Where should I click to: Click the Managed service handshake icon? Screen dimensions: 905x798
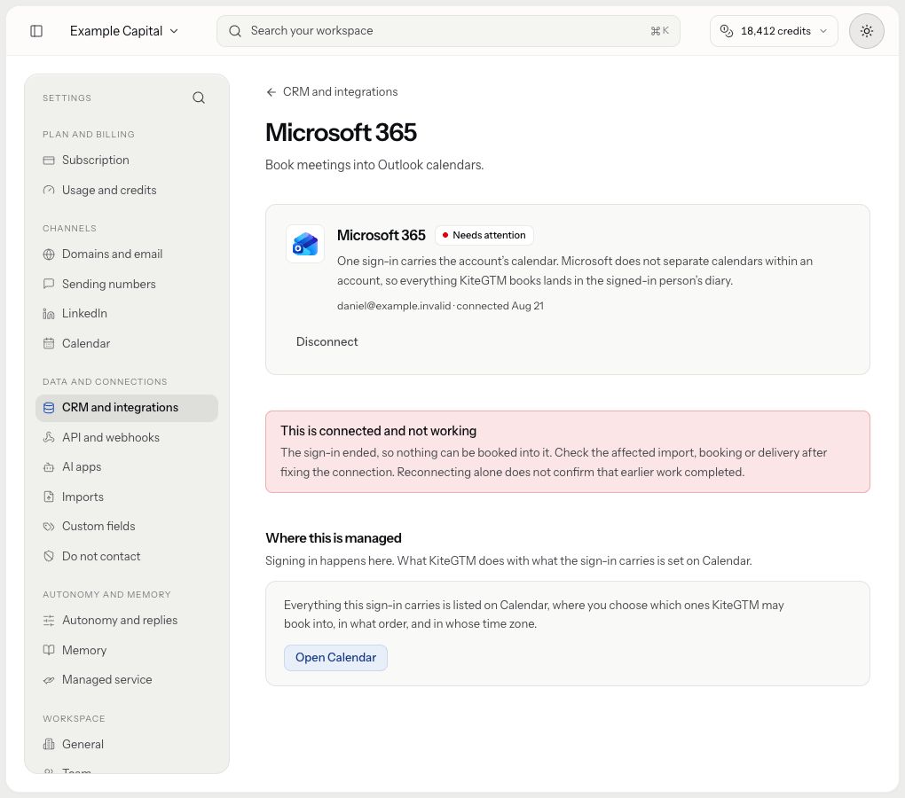(49, 680)
